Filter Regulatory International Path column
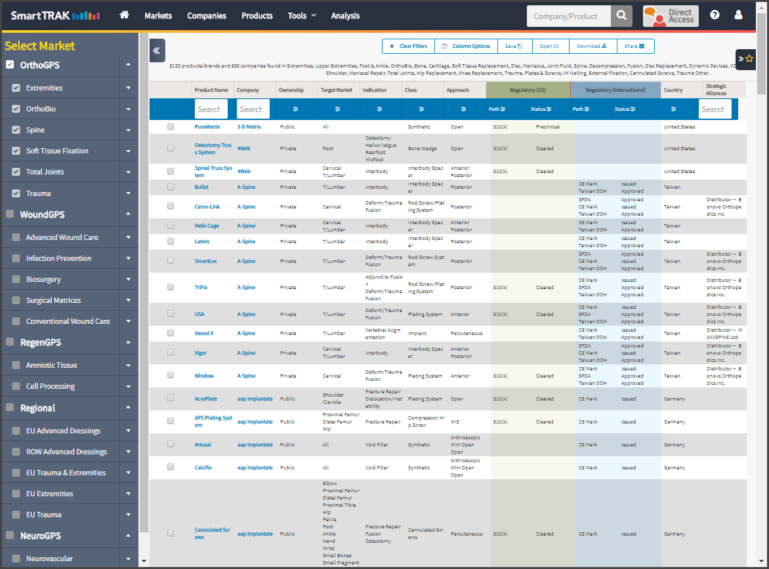Image resolution: width=769 pixels, height=569 pixels. [x=581, y=109]
